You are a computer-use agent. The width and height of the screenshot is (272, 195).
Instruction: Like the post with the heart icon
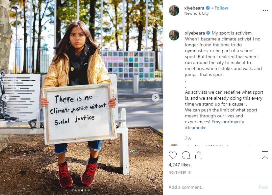[173, 155]
